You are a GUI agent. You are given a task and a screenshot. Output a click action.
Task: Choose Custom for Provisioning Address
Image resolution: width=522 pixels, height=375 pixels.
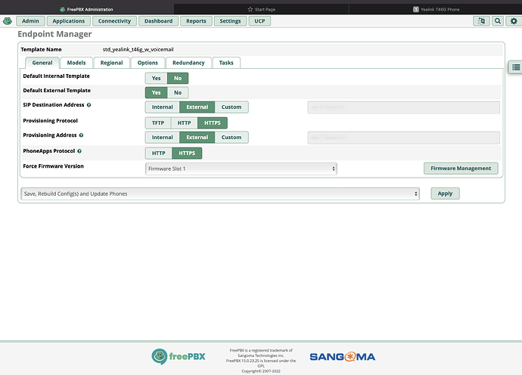[x=231, y=138]
